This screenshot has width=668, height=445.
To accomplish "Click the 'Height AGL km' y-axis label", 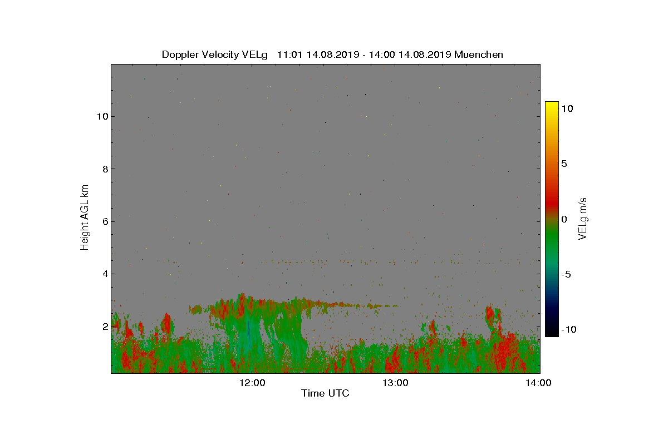I will [85, 217].
